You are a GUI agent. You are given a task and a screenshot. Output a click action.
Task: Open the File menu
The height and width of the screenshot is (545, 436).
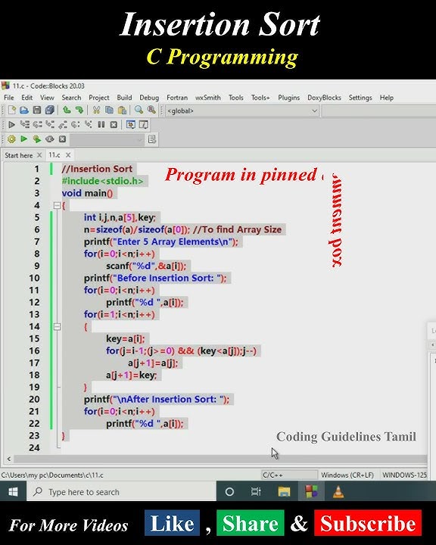pyautogui.click(x=9, y=98)
